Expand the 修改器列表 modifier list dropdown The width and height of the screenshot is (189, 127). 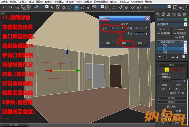[x=186, y=25]
